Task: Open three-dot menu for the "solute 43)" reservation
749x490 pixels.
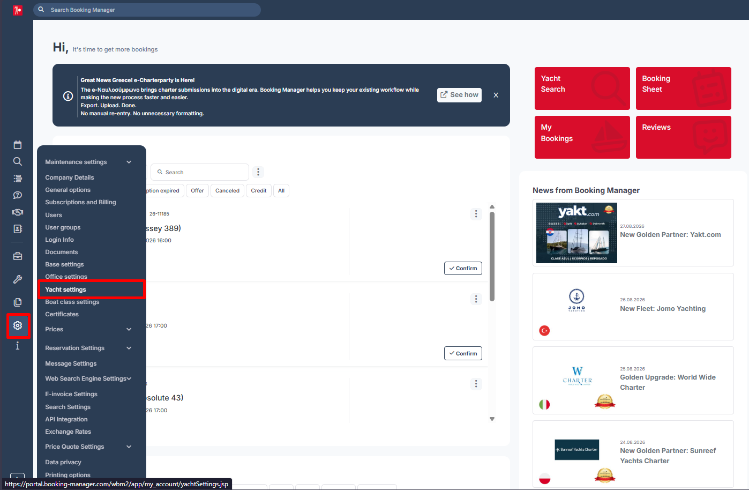Action: 476,384
